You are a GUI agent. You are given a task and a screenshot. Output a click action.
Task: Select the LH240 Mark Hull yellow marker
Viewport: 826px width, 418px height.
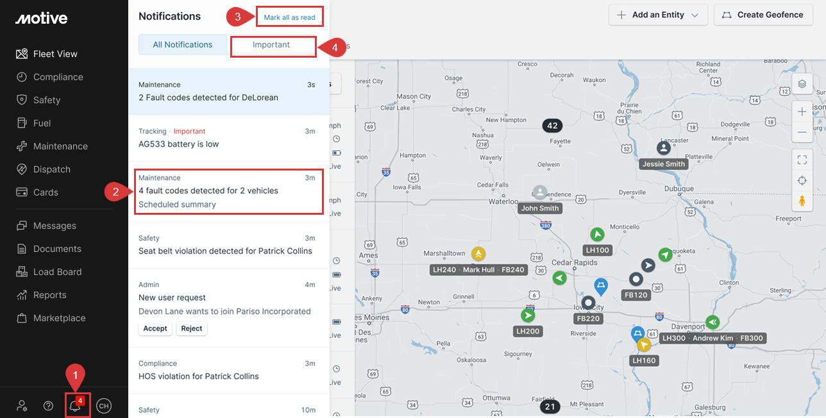tap(478, 254)
